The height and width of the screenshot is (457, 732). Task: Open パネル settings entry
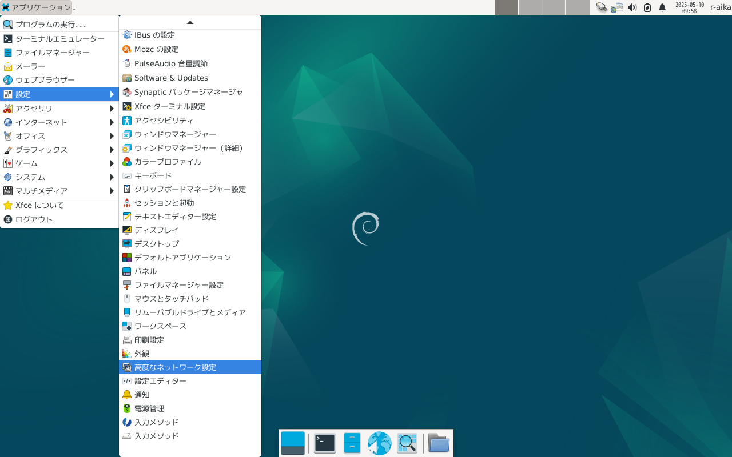click(190, 271)
